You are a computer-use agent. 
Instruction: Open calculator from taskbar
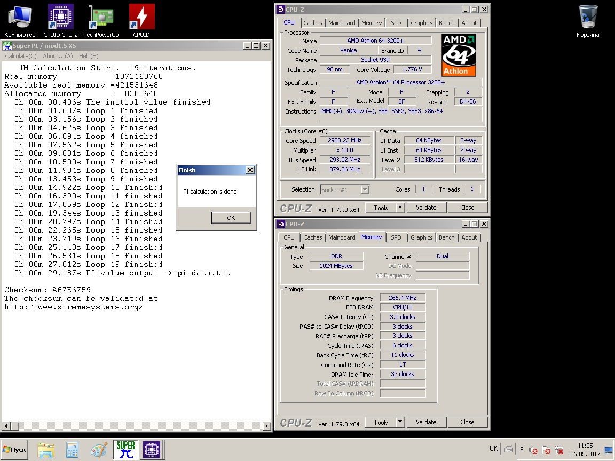(72, 450)
